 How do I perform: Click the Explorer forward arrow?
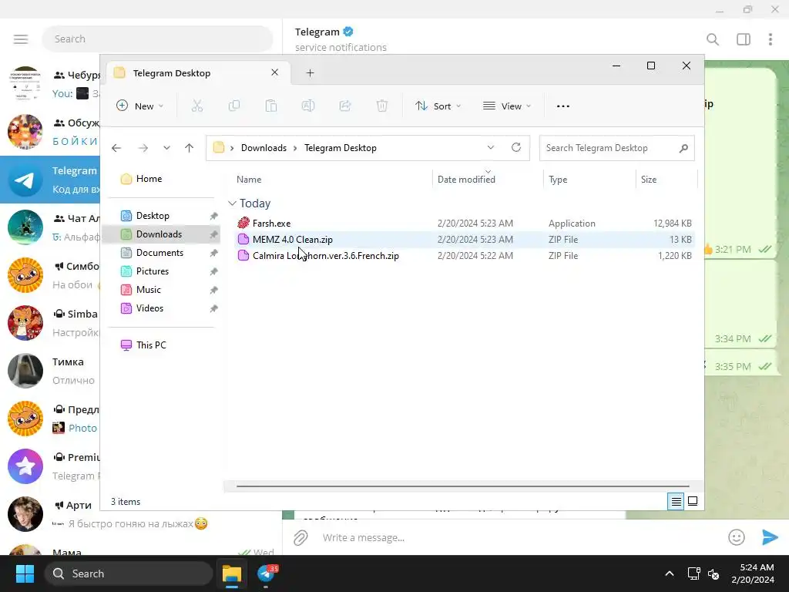143,148
